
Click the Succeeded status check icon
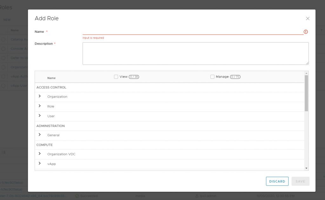77,196
